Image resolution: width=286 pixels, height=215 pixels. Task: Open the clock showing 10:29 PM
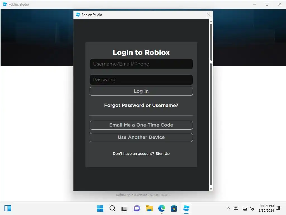click(x=266, y=208)
